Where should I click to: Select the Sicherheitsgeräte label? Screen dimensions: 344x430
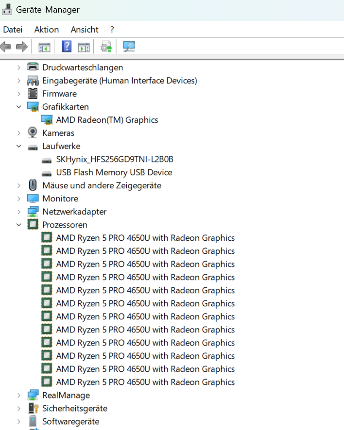[75, 408]
